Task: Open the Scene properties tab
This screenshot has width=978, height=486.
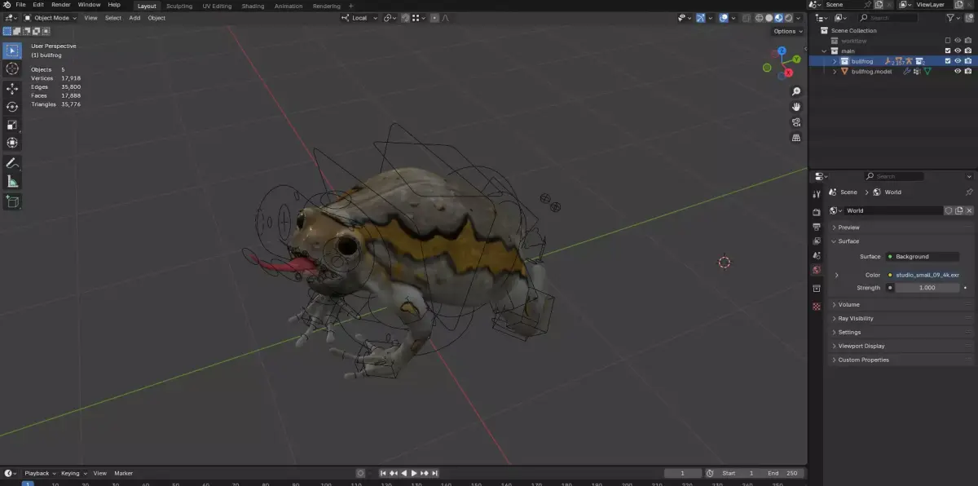Action: [817, 255]
